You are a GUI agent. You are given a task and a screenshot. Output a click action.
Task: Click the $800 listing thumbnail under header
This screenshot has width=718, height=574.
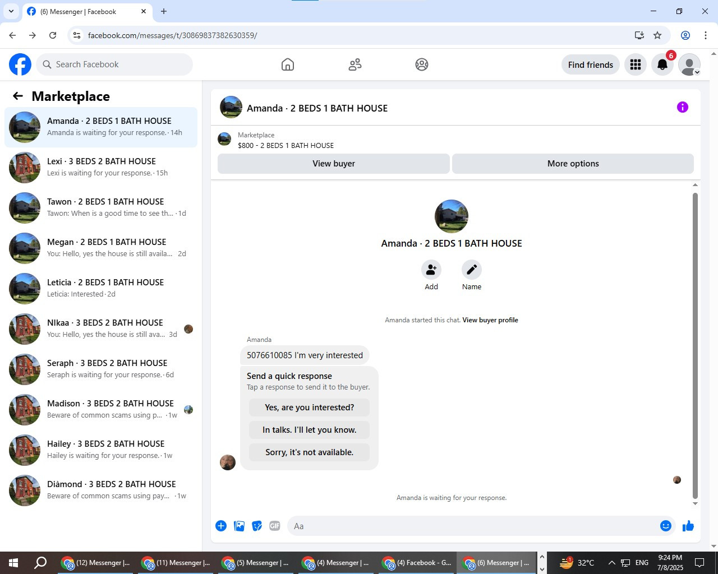pyautogui.click(x=224, y=139)
